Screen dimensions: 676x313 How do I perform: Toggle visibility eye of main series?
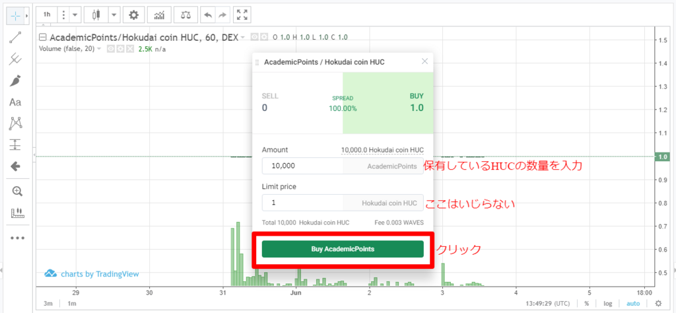pyautogui.click(x=254, y=37)
